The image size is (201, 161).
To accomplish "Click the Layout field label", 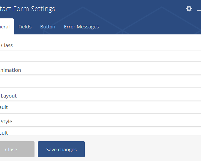I will point(8,96).
